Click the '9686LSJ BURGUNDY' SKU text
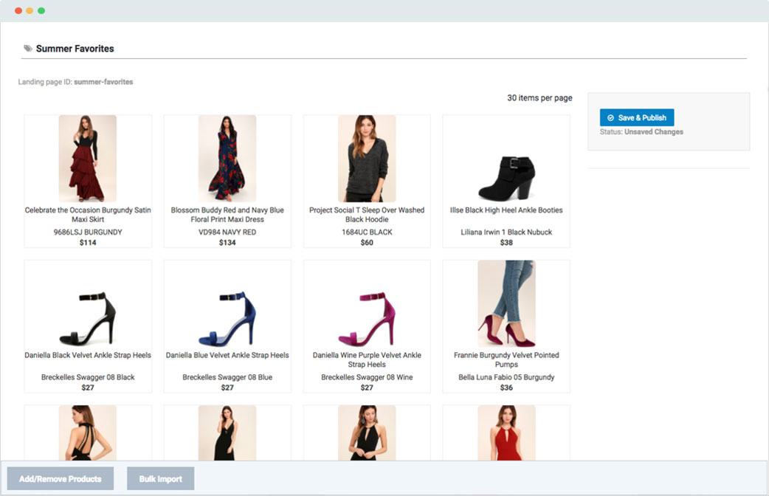The width and height of the screenshot is (769, 496). [x=88, y=232]
